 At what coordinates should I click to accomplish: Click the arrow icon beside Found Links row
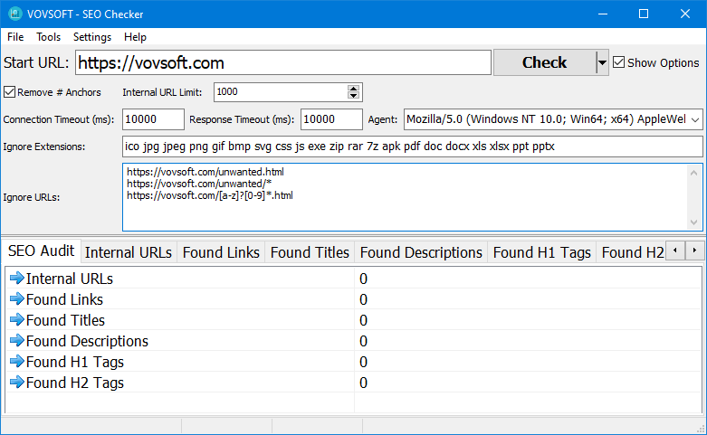(16, 299)
